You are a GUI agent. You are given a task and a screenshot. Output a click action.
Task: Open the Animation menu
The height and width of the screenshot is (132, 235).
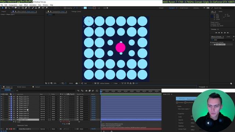click(x=33, y=5)
